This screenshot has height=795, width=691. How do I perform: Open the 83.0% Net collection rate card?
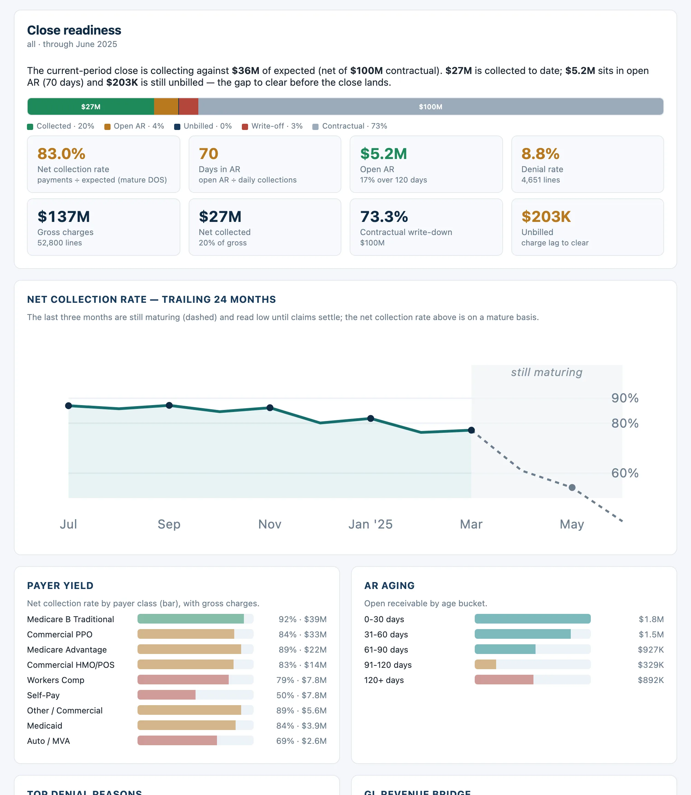[x=103, y=164]
